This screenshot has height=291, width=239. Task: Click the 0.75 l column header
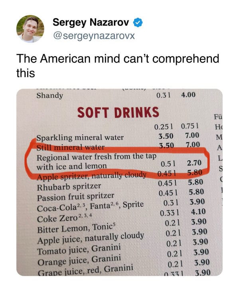pyautogui.click(x=190, y=126)
